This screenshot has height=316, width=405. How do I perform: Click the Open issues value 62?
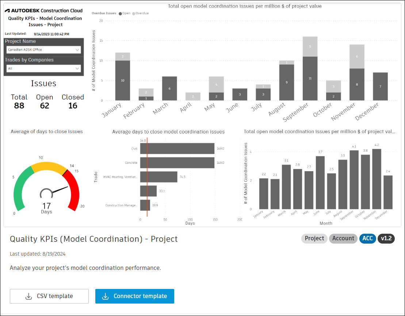[x=45, y=105]
